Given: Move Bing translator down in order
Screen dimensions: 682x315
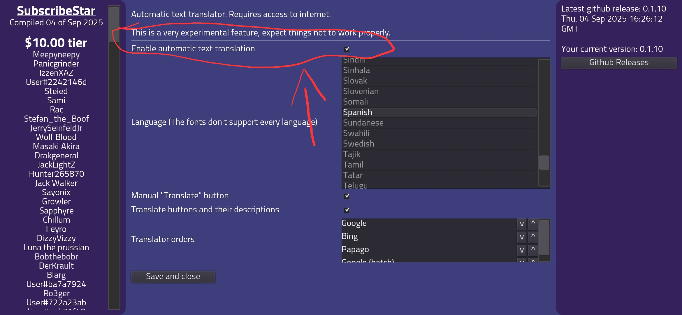Looking at the screenshot, I should coord(522,237).
